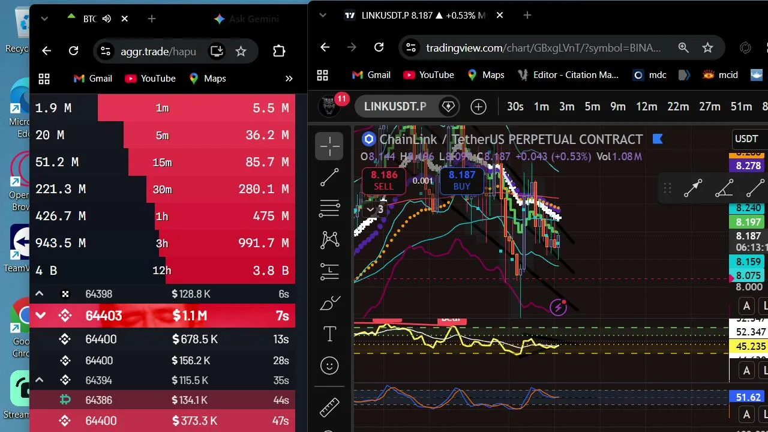The width and height of the screenshot is (768, 432).
Task: Install the aggr.trade app from address bar
Action: [x=217, y=52]
